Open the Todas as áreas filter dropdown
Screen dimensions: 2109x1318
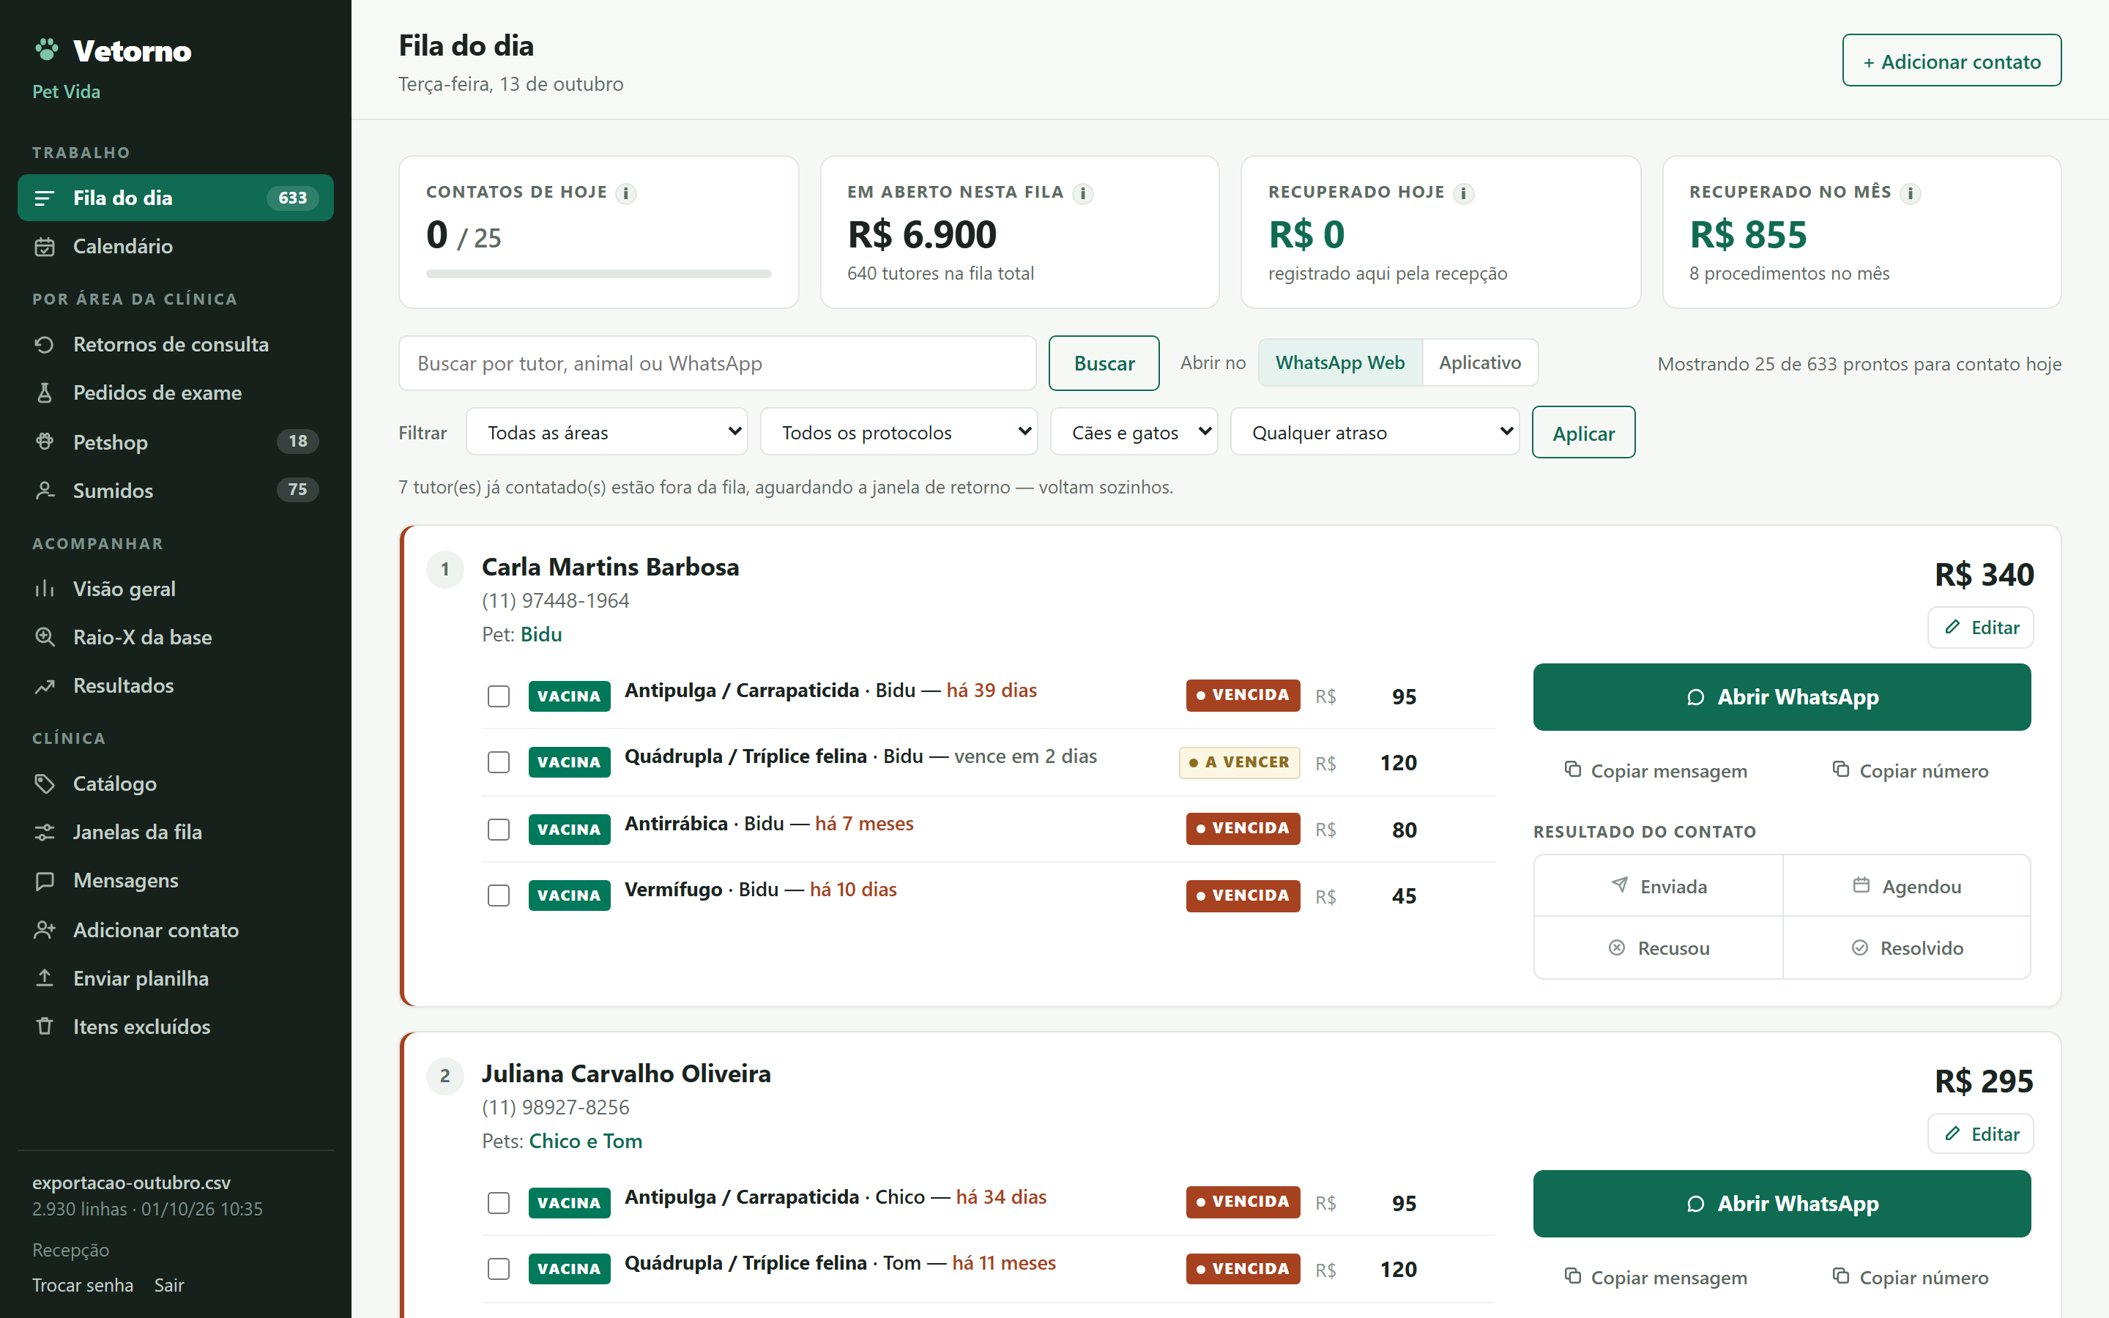(x=607, y=432)
